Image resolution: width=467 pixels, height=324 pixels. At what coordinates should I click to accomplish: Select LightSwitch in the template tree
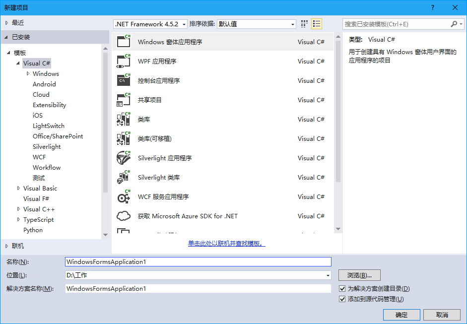[x=49, y=126]
